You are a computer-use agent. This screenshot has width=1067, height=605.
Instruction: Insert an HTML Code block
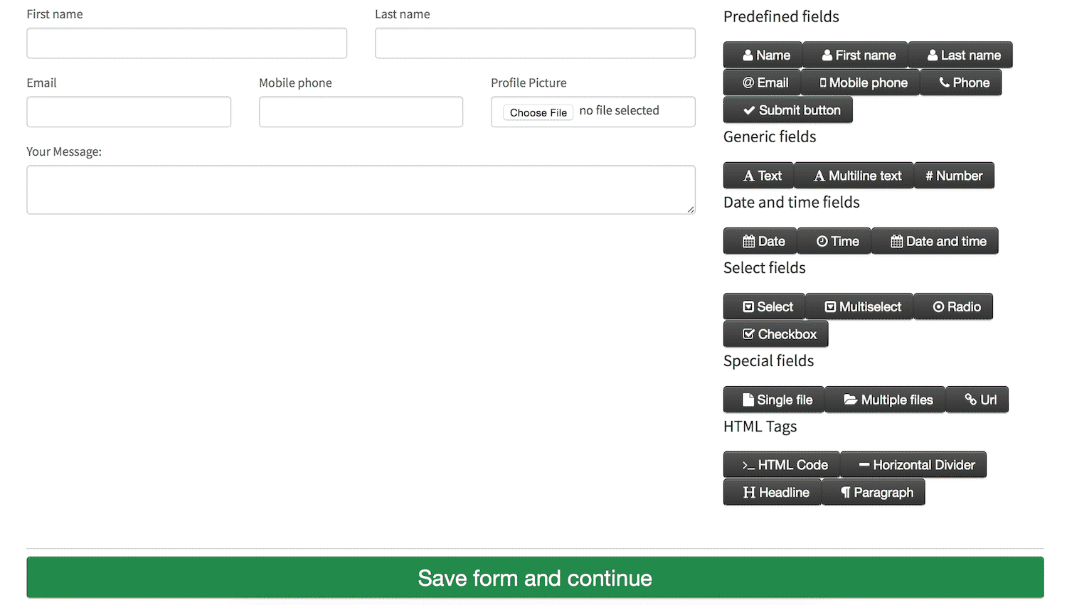pyautogui.click(x=781, y=465)
